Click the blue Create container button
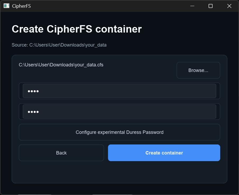The height and width of the screenshot is (195, 239). click(164, 153)
